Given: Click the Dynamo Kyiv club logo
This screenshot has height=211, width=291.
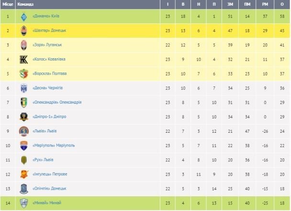Looking at the screenshot, I should (23, 16).
